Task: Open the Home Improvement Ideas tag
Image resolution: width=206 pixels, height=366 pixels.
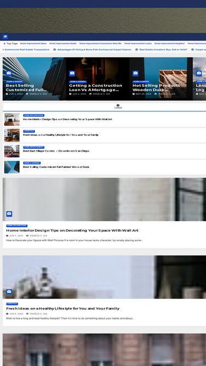Action: tap(33, 43)
